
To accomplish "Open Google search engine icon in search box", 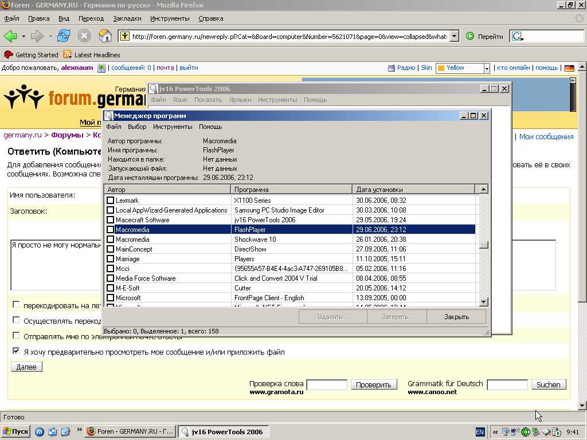I will 518,36.
